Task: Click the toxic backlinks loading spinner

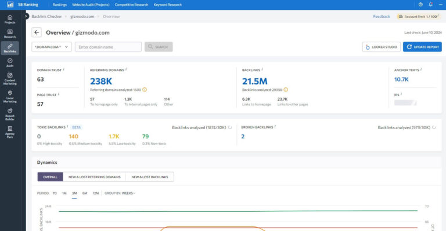Action: pos(230,127)
